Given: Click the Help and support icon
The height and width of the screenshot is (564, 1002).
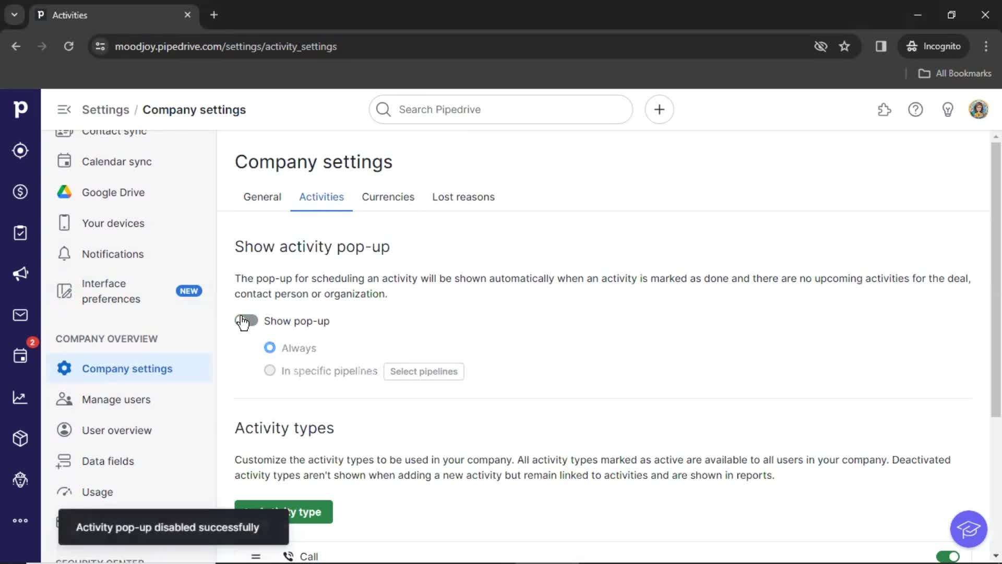Looking at the screenshot, I should (x=915, y=110).
